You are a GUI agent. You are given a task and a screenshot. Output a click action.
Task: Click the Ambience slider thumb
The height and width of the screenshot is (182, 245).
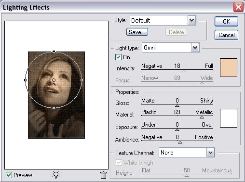coord(180,142)
